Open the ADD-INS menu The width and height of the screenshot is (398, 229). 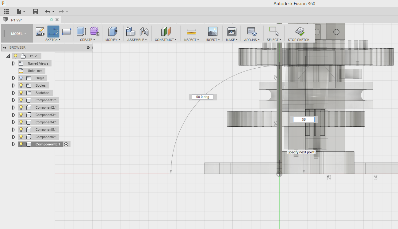(x=252, y=40)
